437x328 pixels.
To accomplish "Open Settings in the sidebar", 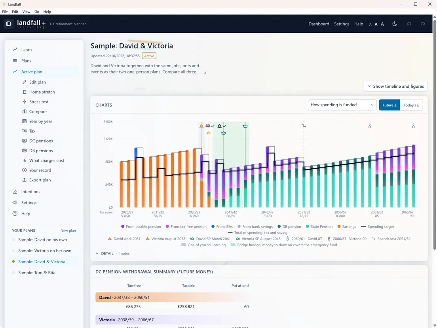I will [x=44, y=203].
